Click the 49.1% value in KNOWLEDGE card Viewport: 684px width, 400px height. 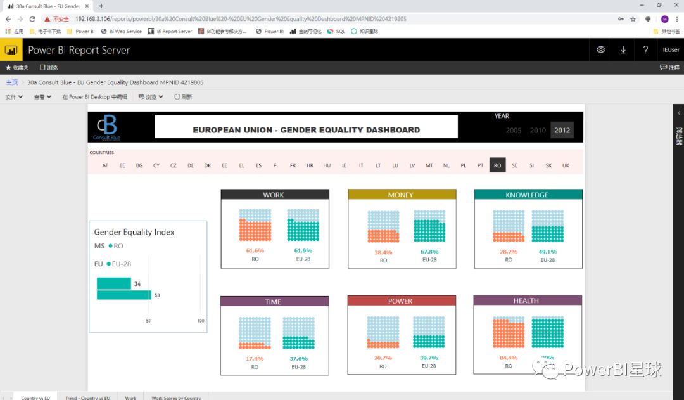(548, 252)
